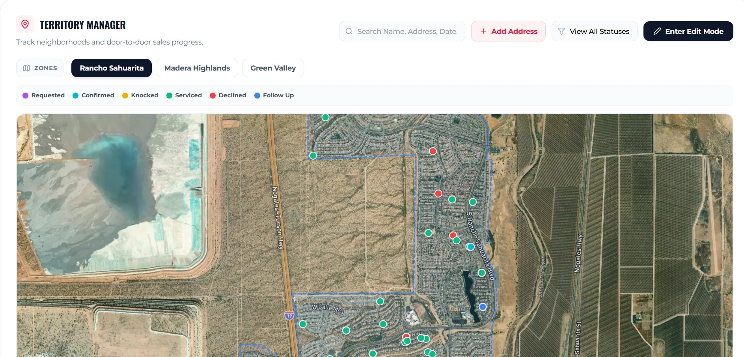Click the Territory Manager heading
744x357 pixels.
click(83, 25)
